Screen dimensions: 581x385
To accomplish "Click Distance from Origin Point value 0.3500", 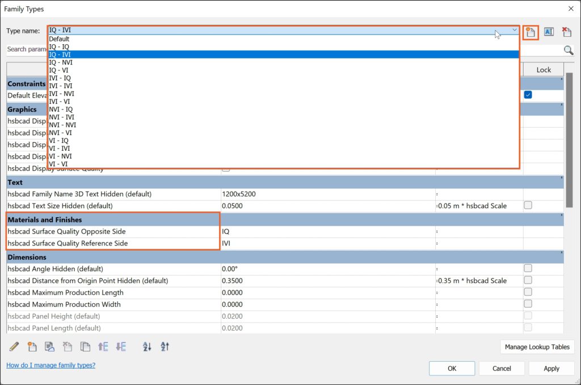I will click(x=328, y=281).
